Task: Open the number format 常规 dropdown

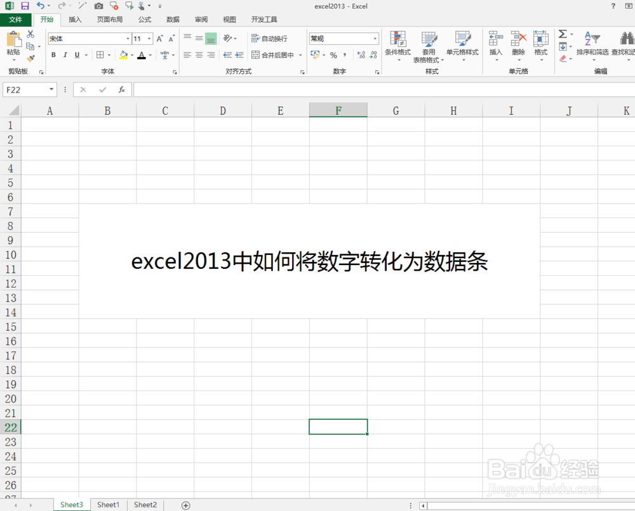Action: 375,39
